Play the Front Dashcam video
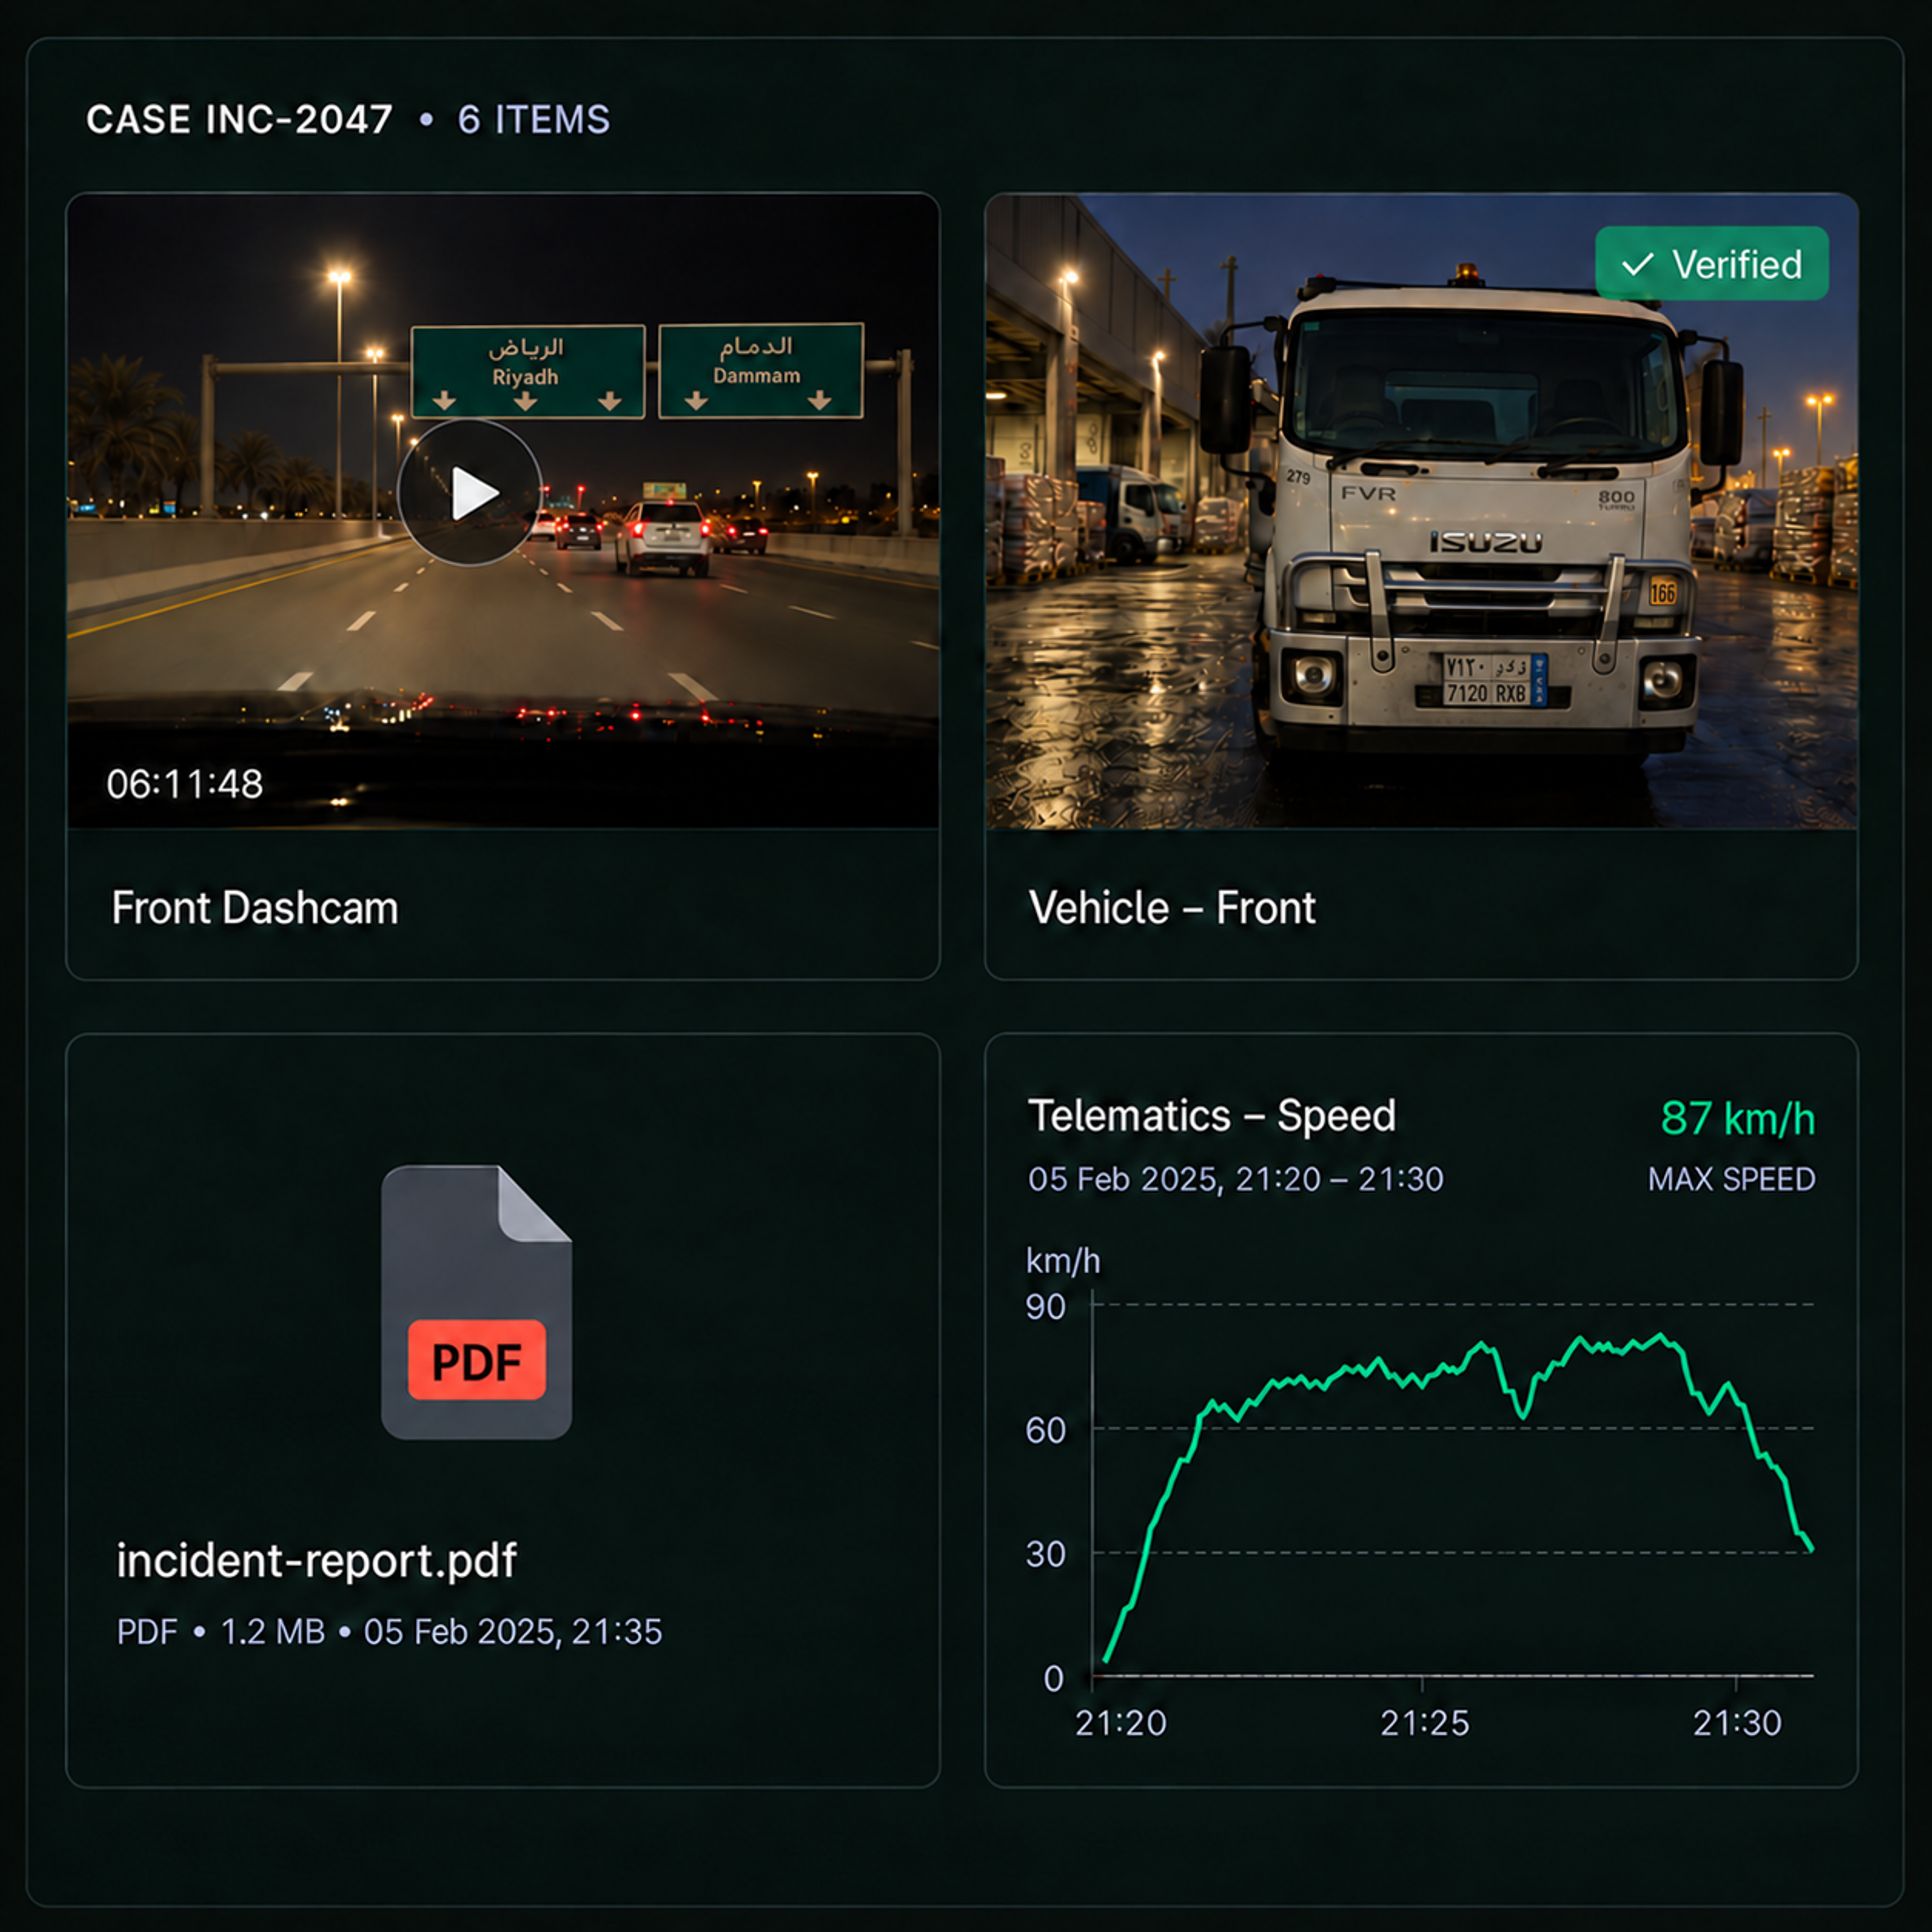1932x1932 pixels. pyautogui.click(x=470, y=493)
